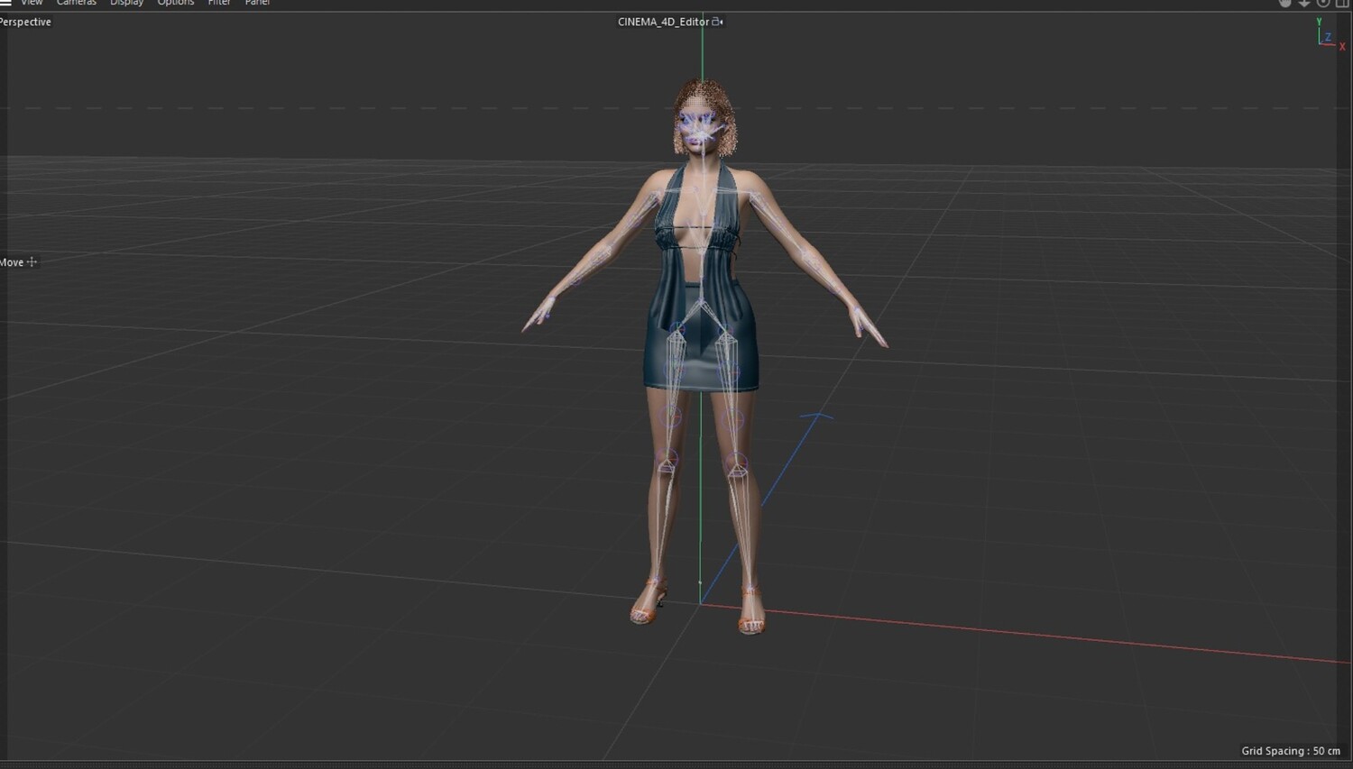1353x769 pixels.
Task: Click the CINEMA_4D_Editor camera label
Action: click(663, 22)
